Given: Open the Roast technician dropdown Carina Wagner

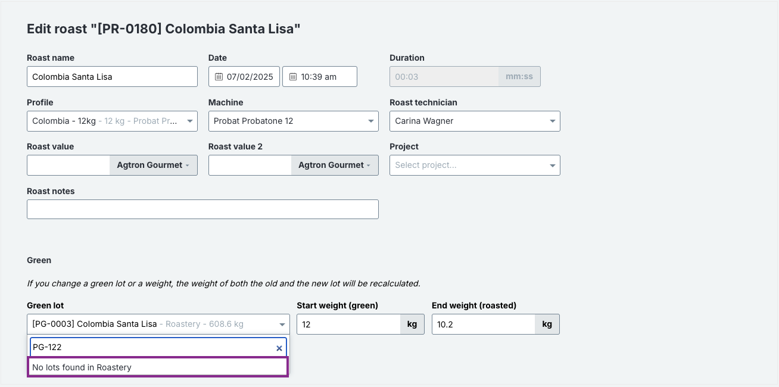Looking at the screenshot, I should (x=475, y=121).
